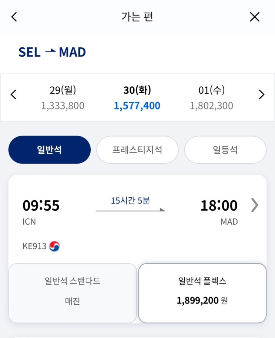Tap the 18:00 MAD arrival time
Viewport: 275px width, 338px height.
point(219,205)
